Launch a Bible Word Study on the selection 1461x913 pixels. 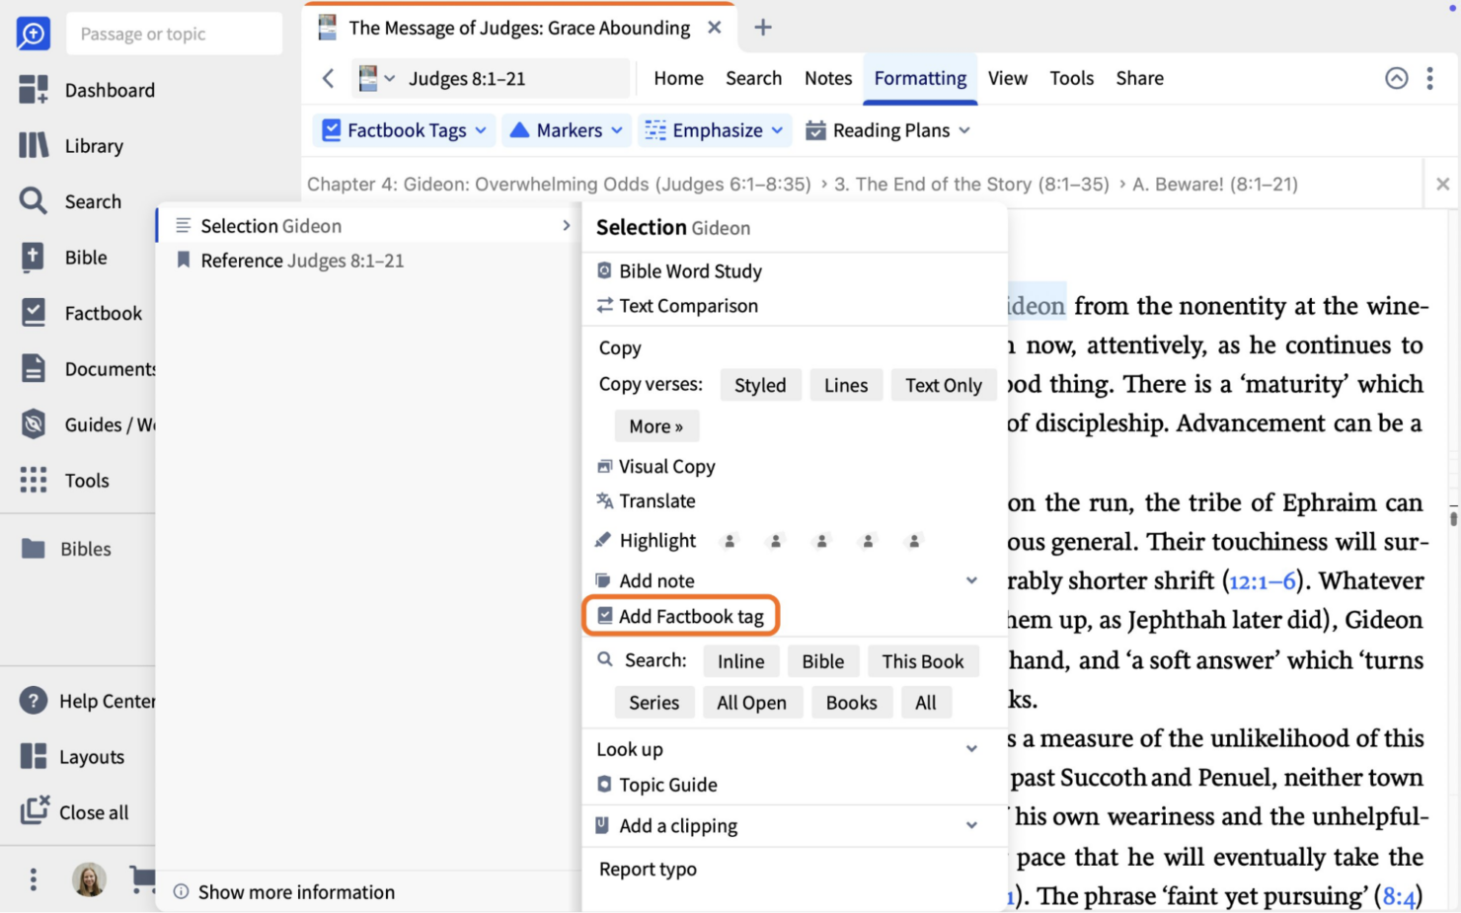click(690, 270)
